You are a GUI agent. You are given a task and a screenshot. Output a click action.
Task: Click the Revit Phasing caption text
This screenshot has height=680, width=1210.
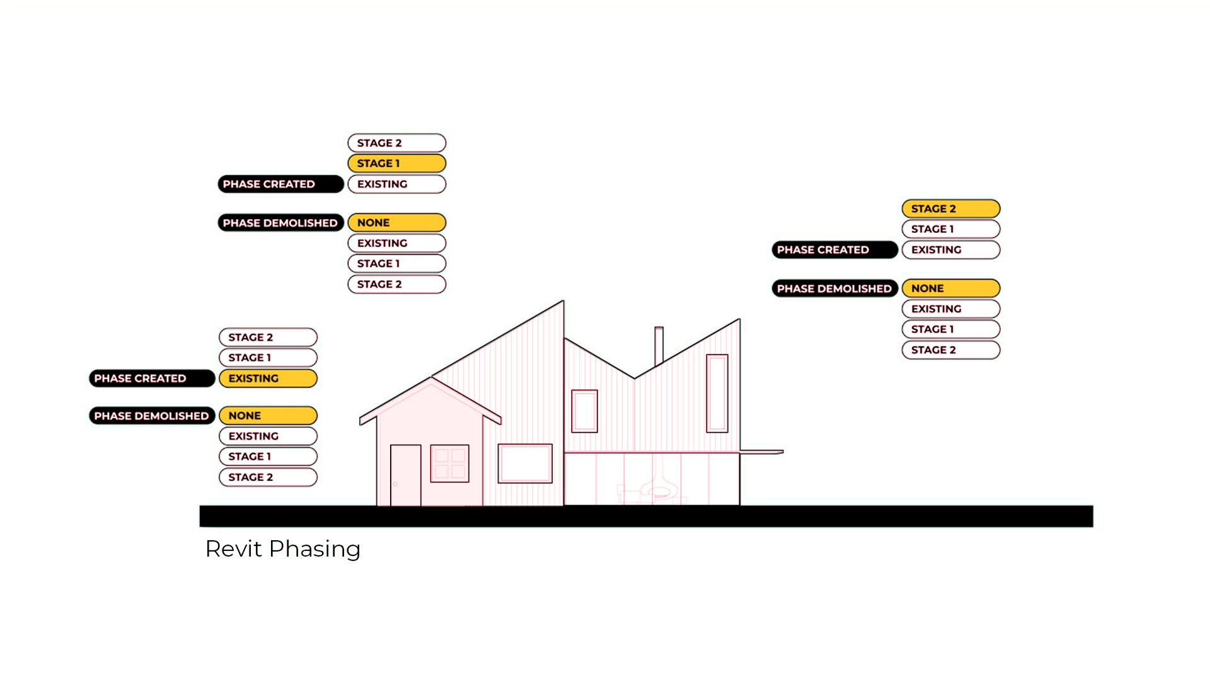point(283,549)
